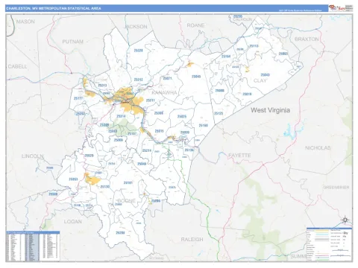The image size is (358, 268).
Task: Click ZIP code 25202
Action: [x=81, y=113]
